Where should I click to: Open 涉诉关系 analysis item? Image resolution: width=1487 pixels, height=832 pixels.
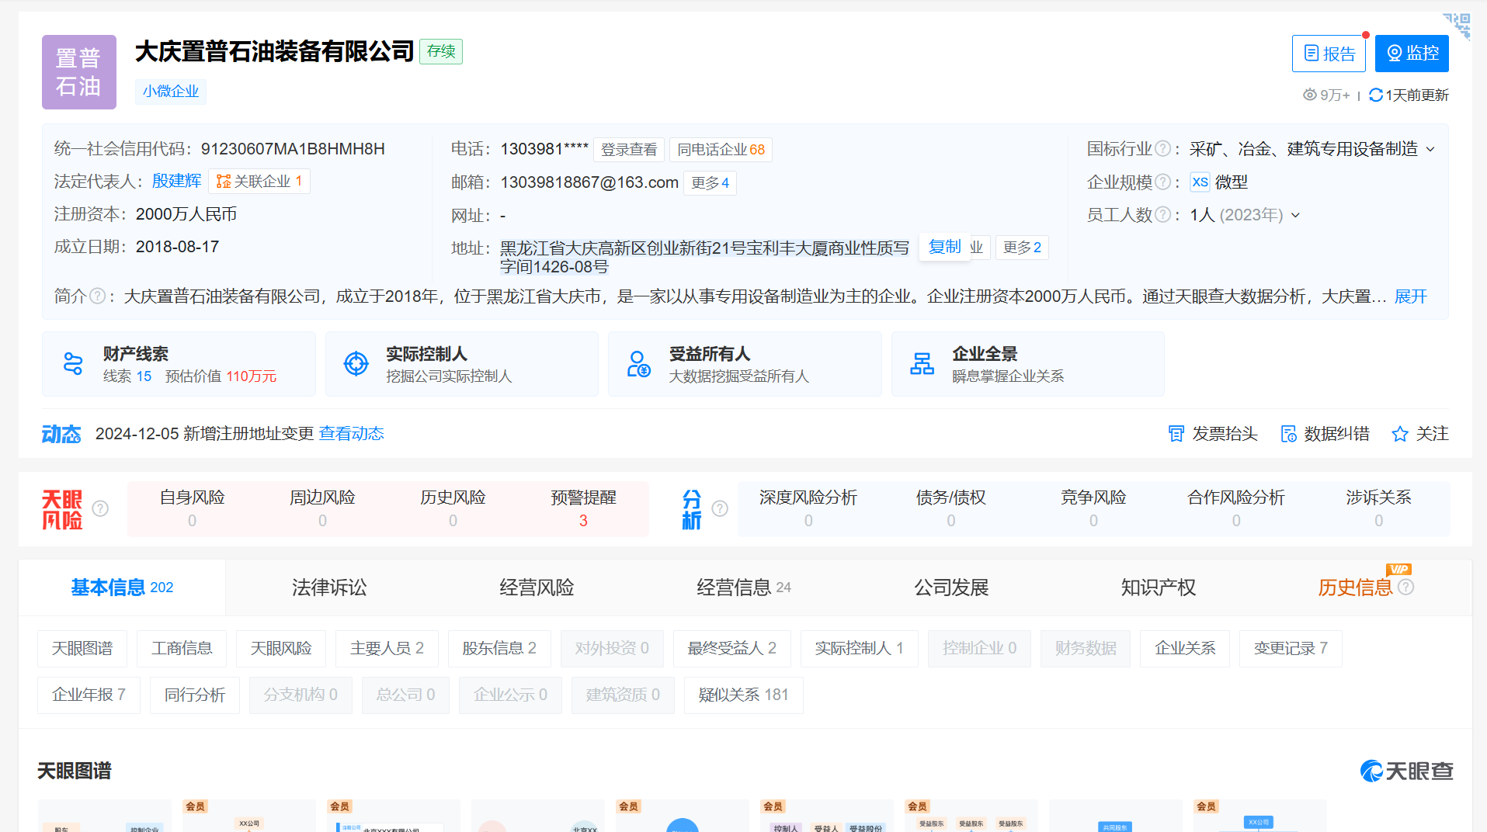[x=1379, y=508]
